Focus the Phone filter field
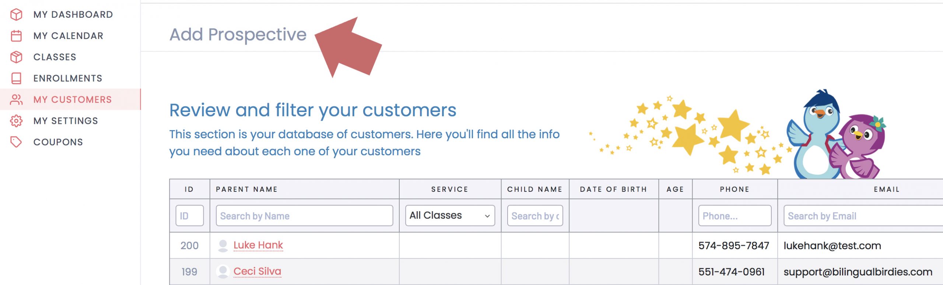 pos(735,216)
